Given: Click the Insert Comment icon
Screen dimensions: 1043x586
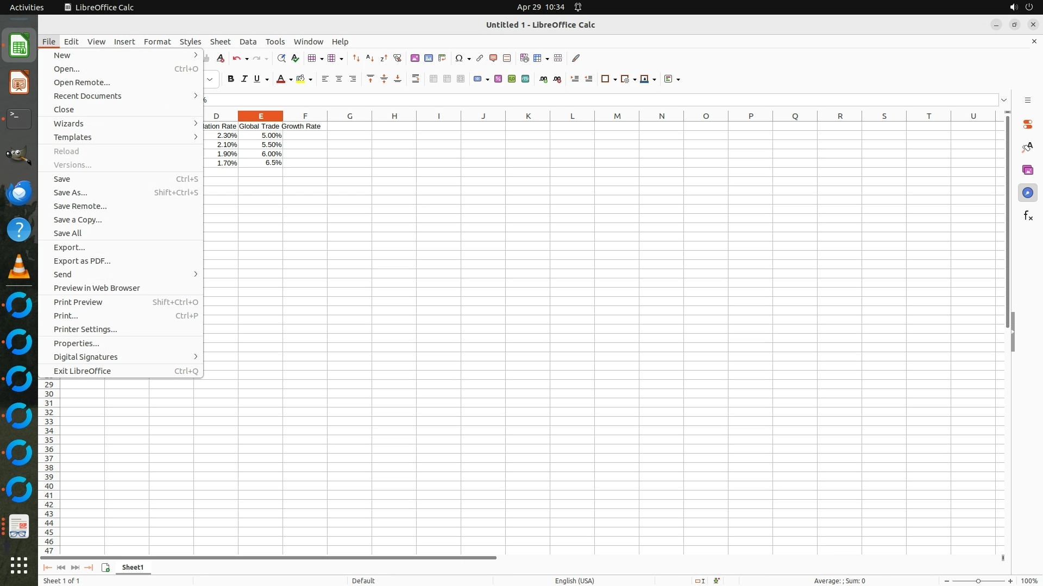Looking at the screenshot, I should click(x=493, y=58).
